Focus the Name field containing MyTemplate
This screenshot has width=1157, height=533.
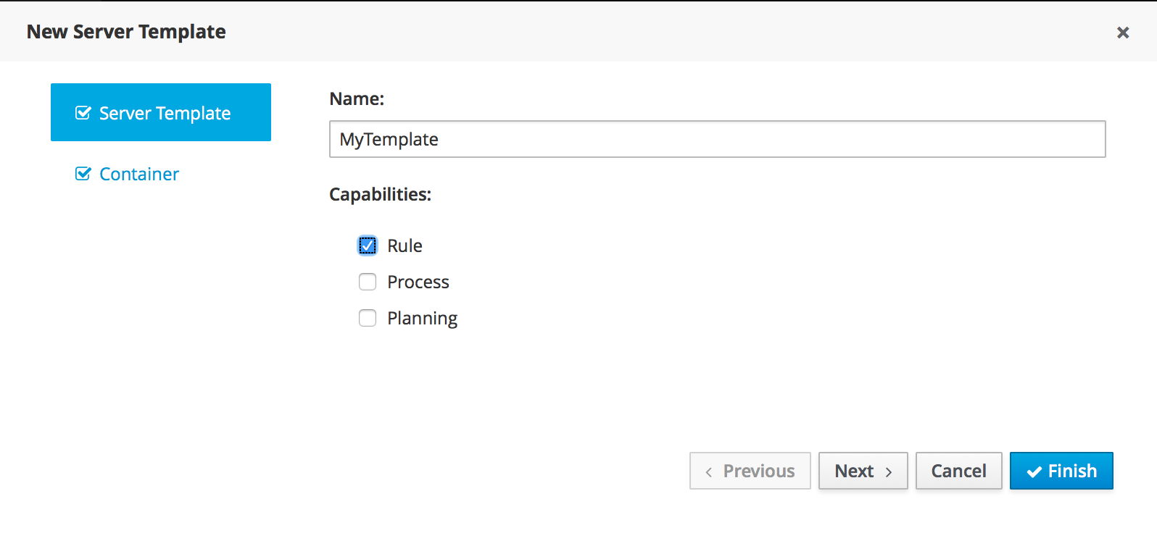(x=717, y=139)
